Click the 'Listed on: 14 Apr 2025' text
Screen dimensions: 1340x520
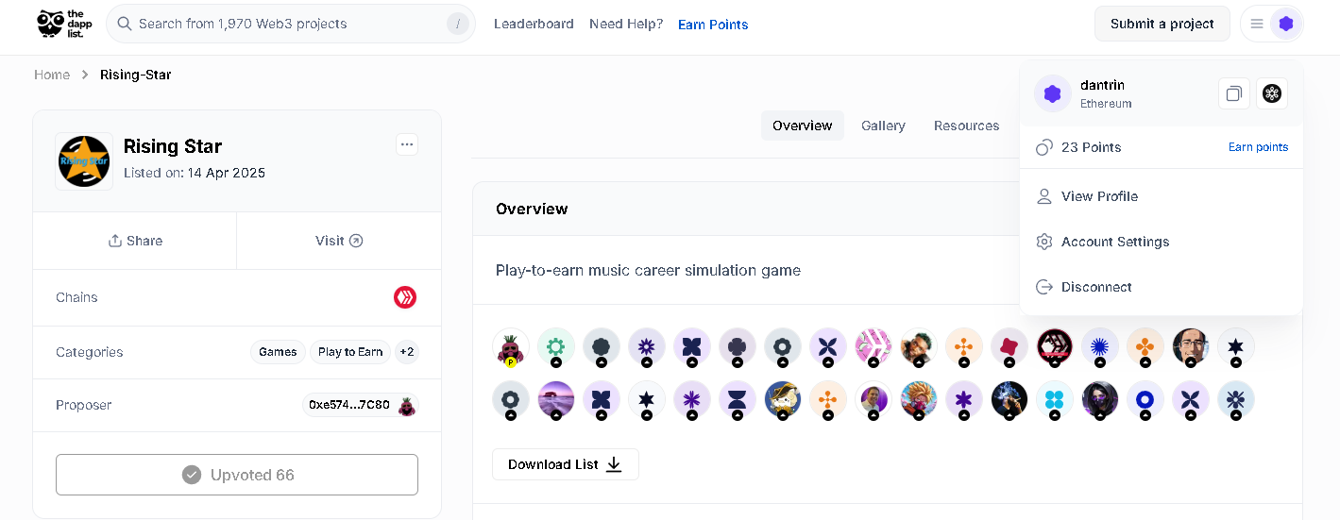pyautogui.click(x=195, y=173)
